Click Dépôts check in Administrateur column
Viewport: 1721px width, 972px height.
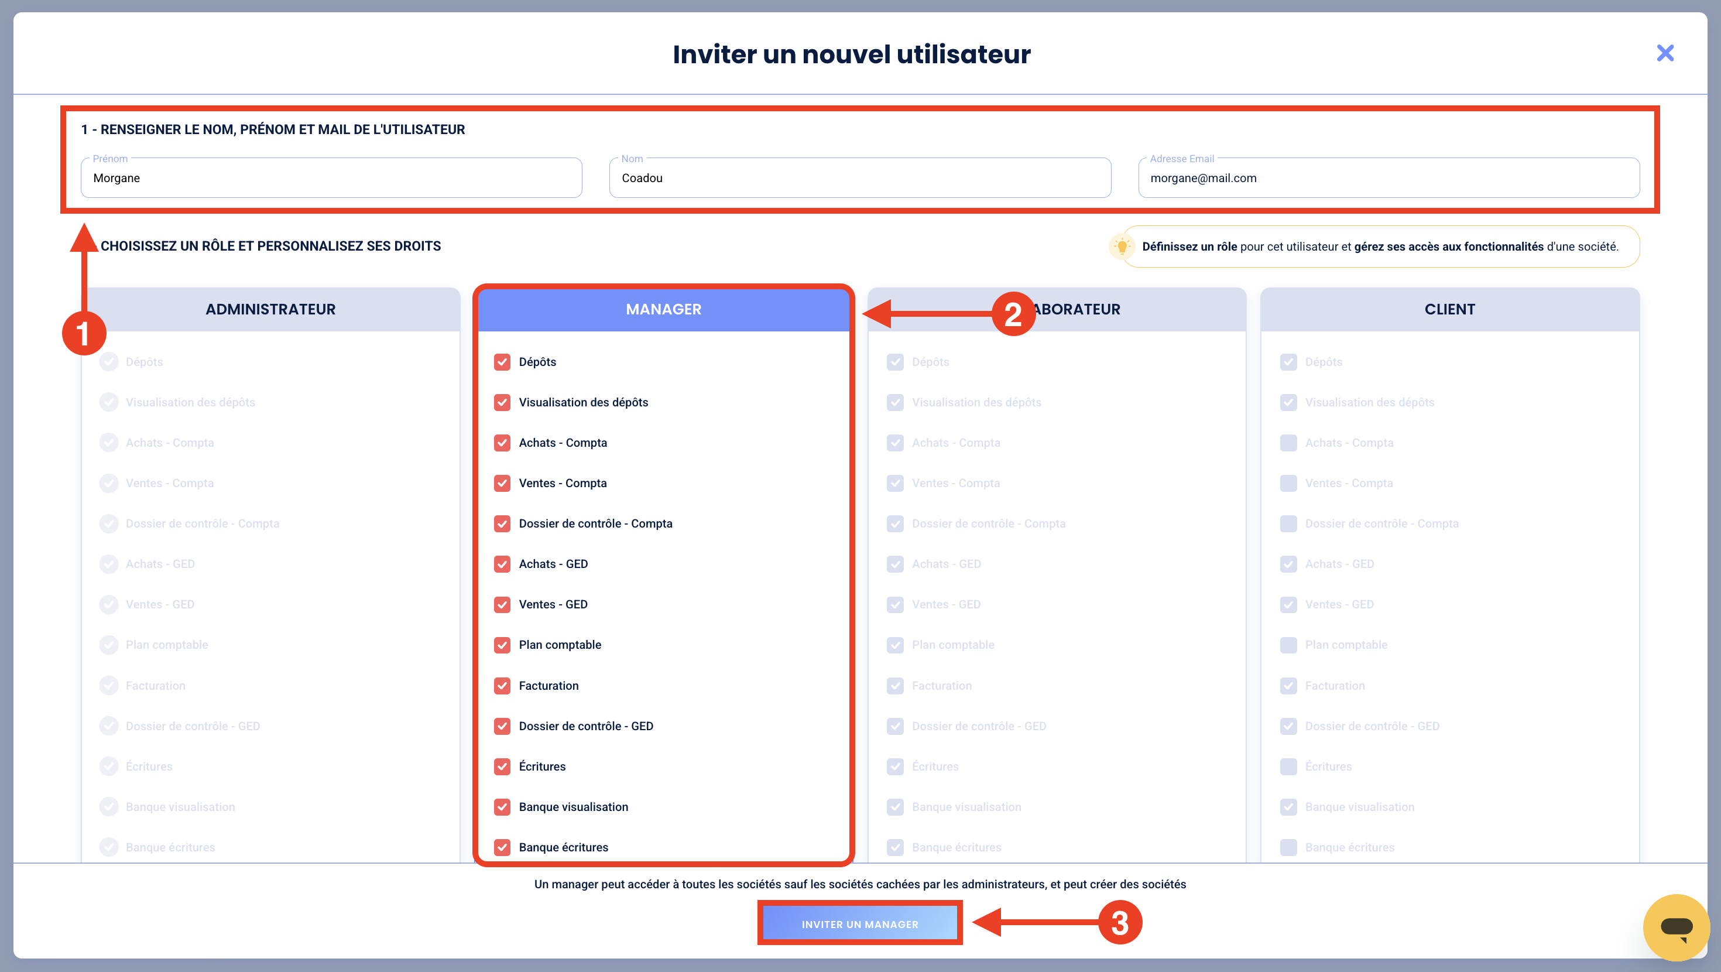pos(109,362)
